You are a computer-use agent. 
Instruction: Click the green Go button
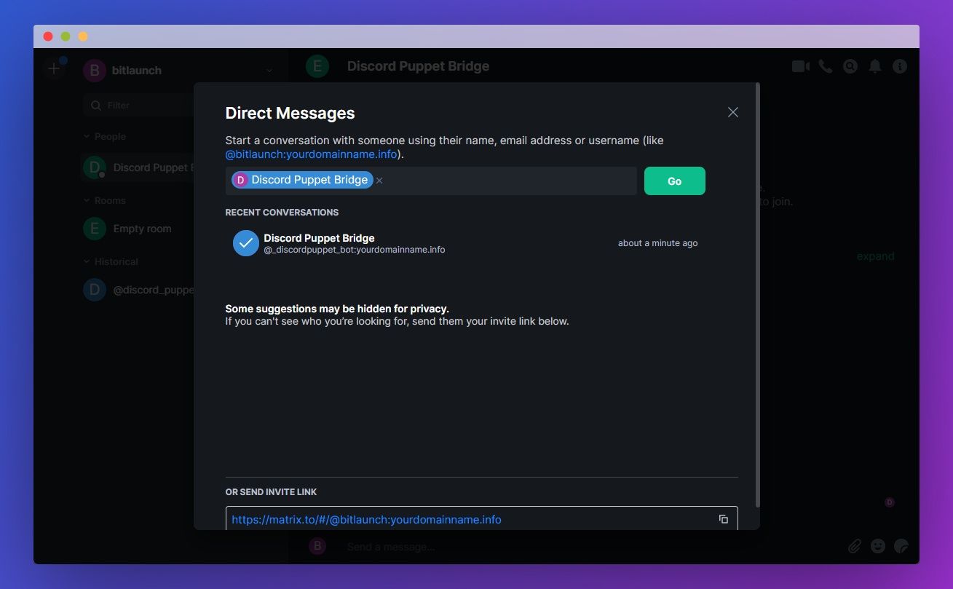coord(674,181)
